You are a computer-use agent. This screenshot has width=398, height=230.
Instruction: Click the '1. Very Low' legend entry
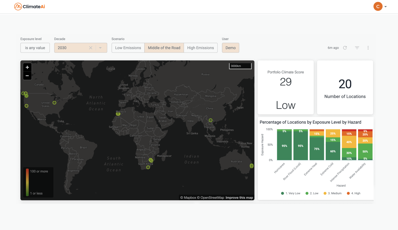(290, 193)
